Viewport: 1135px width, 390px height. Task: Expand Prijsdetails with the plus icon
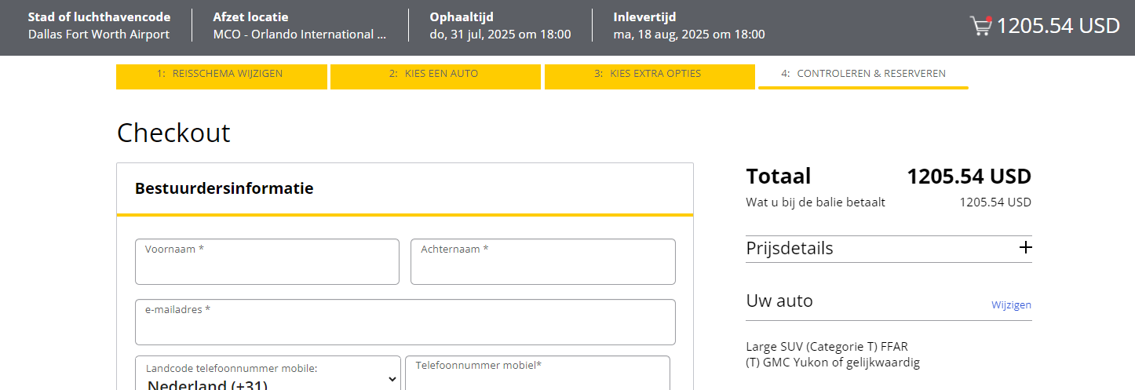pos(1025,248)
